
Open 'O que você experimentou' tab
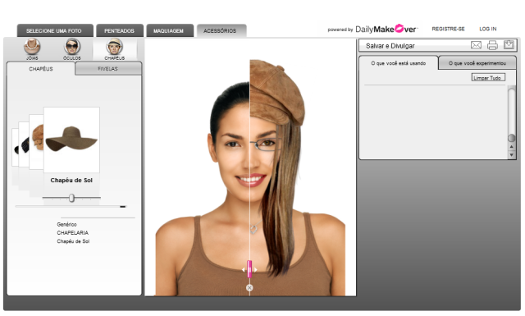(x=477, y=63)
